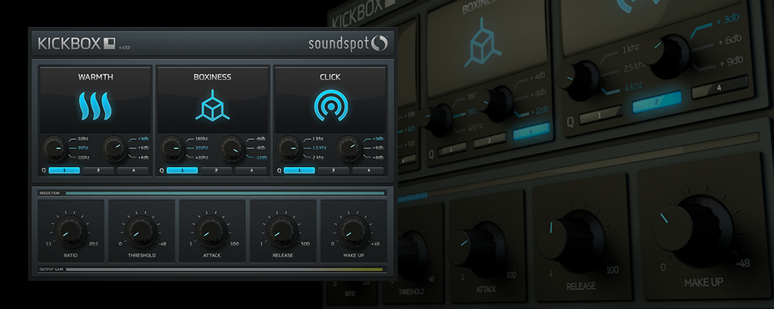Click the Attack knob in front window
Viewport: 774px width, 309px height.
point(212,231)
